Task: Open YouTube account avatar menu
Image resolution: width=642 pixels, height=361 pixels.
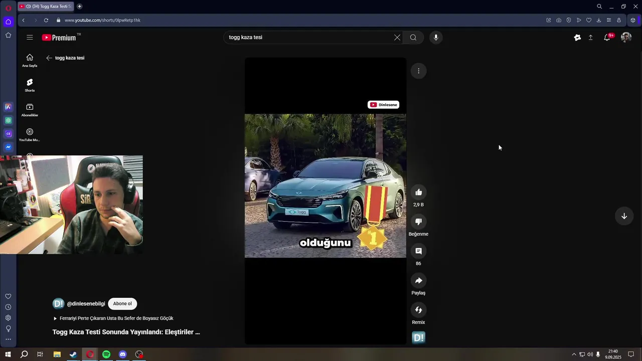Action: (x=626, y=37)
